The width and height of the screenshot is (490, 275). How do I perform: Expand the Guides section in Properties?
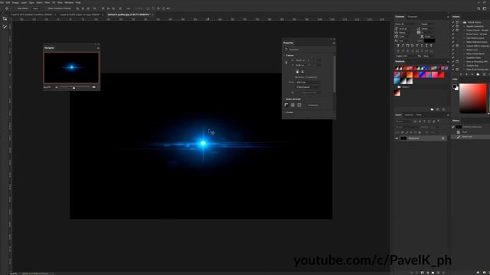click(x=284, y=112)
